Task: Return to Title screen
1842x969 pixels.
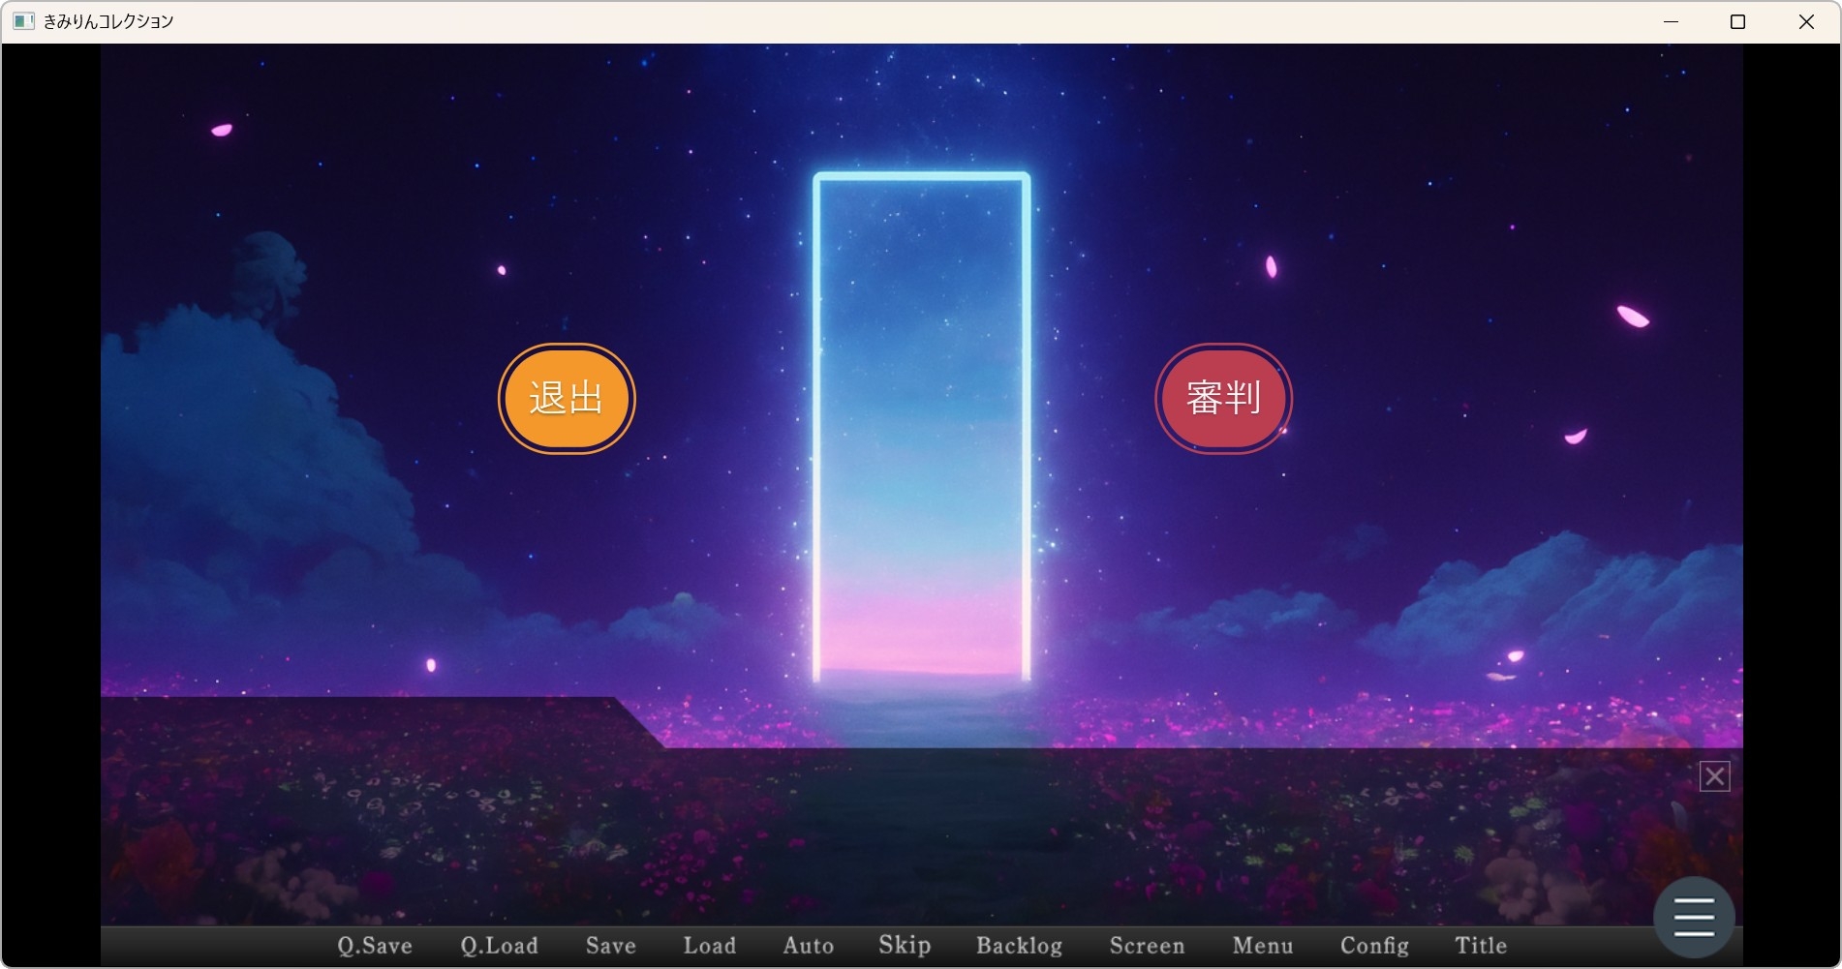Action: [1481, 946]
